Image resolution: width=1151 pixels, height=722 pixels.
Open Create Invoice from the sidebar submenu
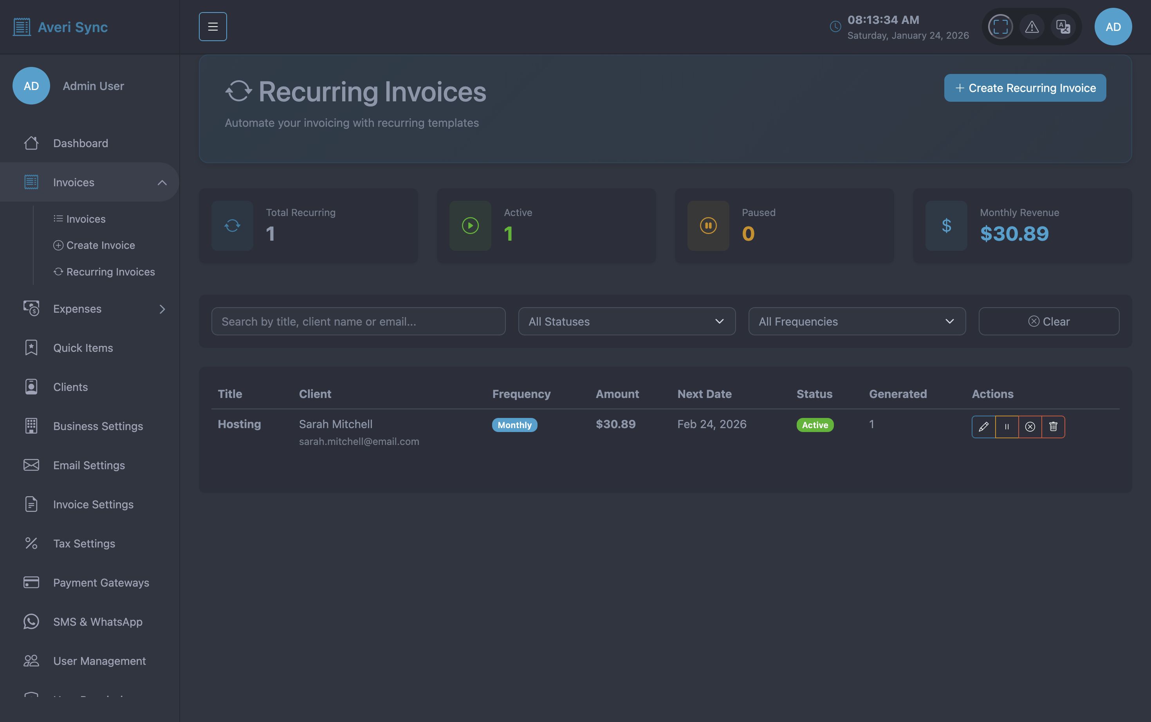(x=100, y=245)
